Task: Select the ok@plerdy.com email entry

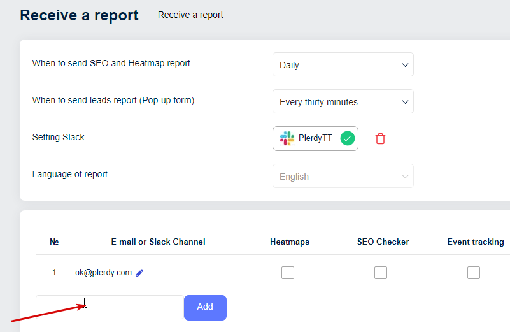Action: pyautogui.click(x=103, y=273)
